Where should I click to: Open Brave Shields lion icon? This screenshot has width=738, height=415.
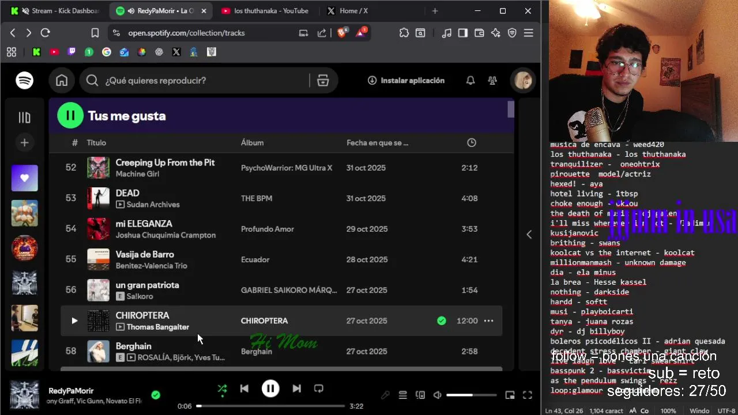[x=342, y=33]
